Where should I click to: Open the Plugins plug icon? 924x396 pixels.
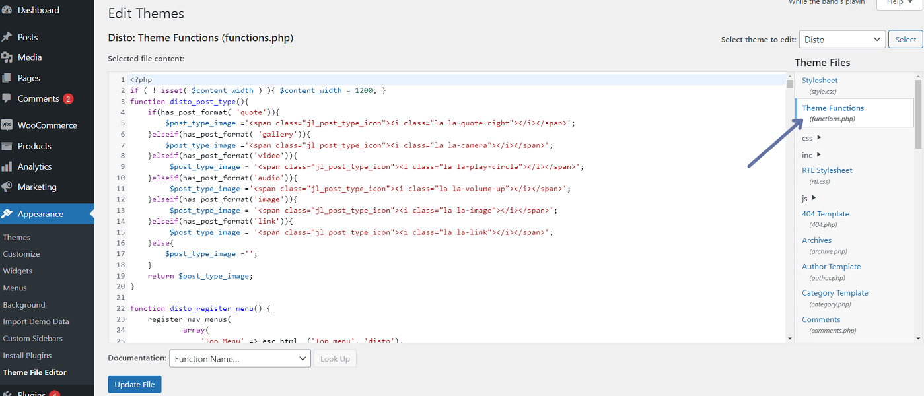(x=7, y=393)
